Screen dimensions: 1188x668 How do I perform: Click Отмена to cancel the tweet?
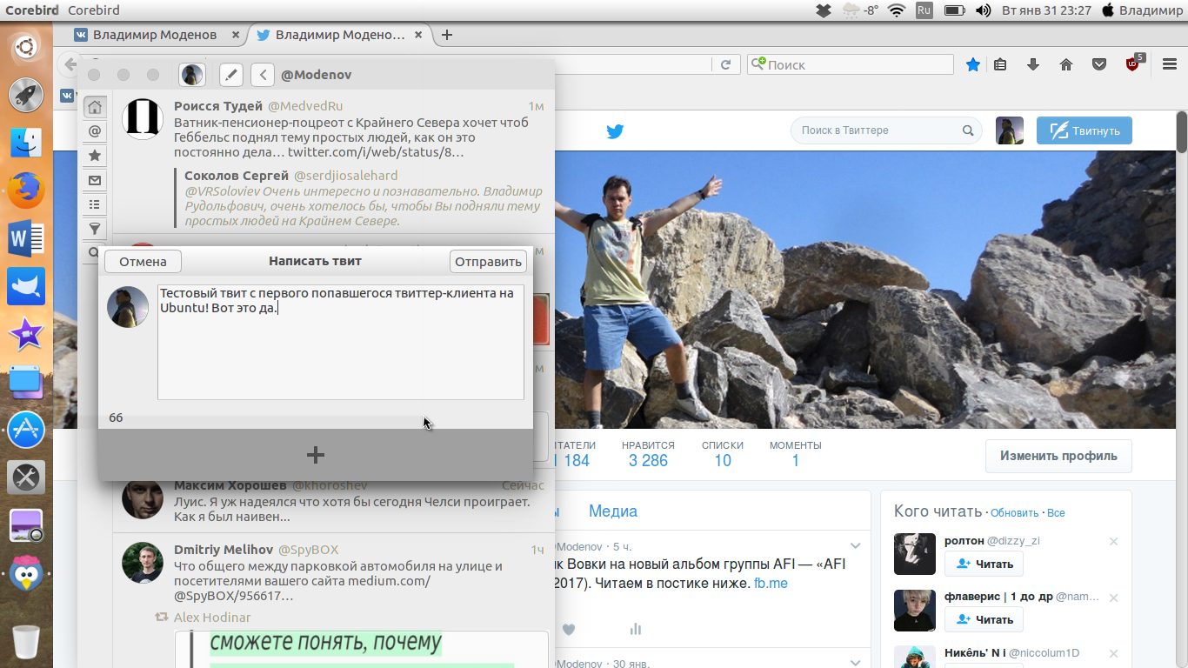tap(143, 261)
